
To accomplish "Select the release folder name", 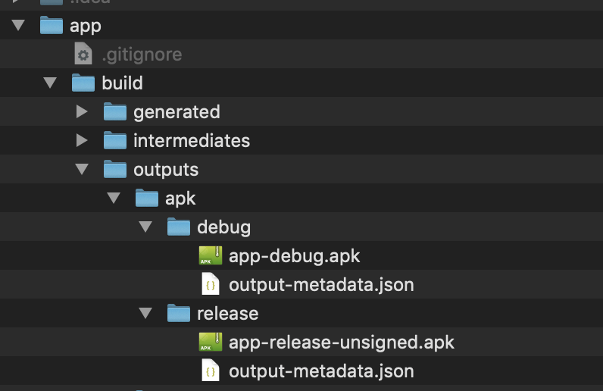I will [x=228, y=313].
